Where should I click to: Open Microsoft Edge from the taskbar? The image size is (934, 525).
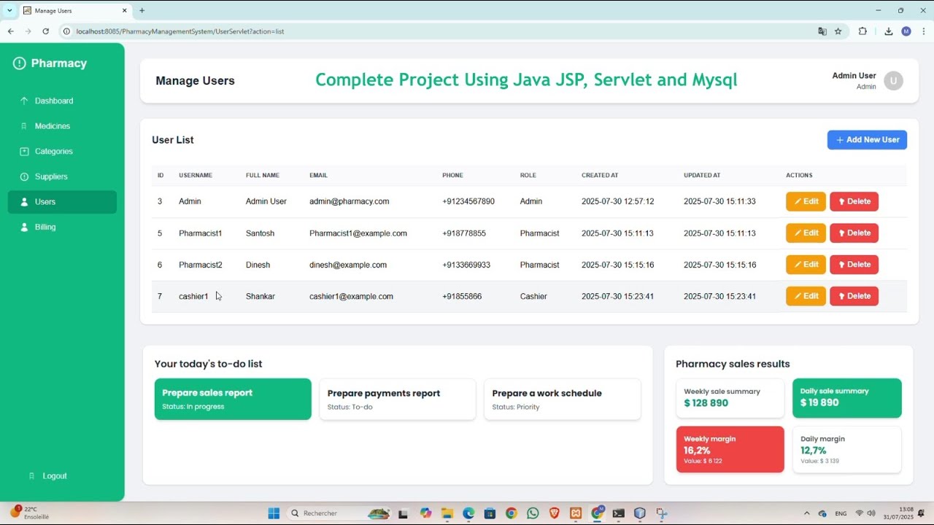tap(468, 513)
